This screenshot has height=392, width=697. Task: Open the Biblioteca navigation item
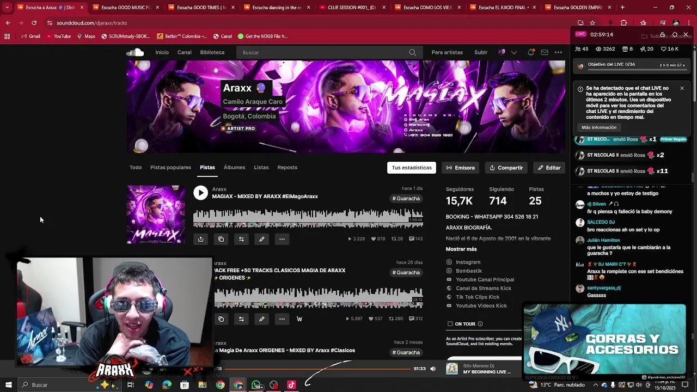tap(212, 52)
